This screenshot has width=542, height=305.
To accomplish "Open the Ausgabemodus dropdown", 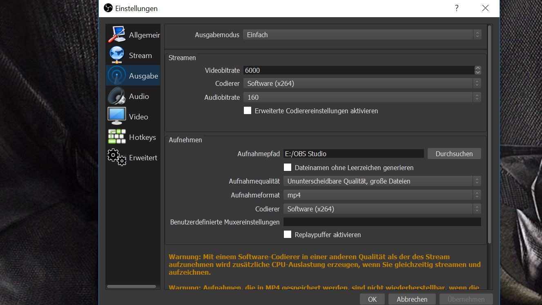I will tap(362, 35).
